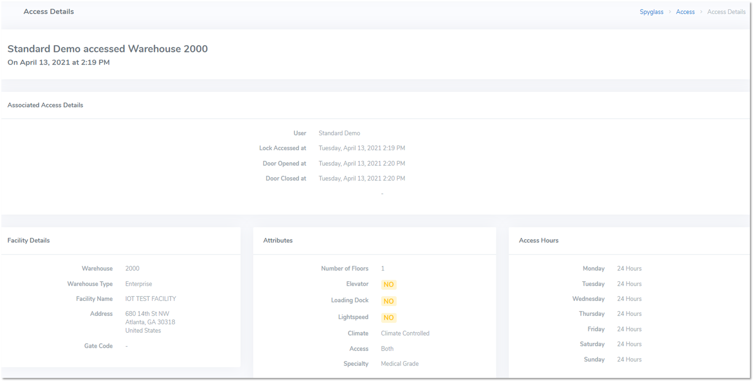Click the Lightspeed NO badge
754x382 pixels.
388,317
